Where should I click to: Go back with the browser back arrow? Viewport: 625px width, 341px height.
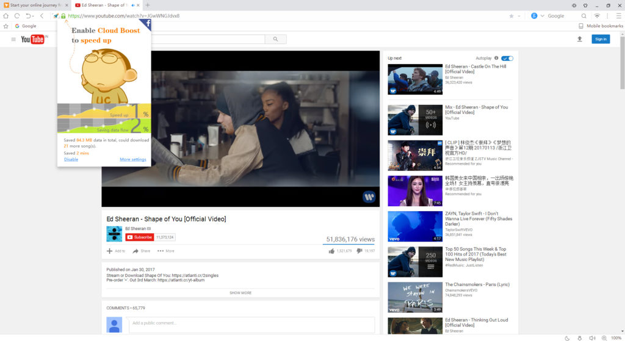coord(42,16)
